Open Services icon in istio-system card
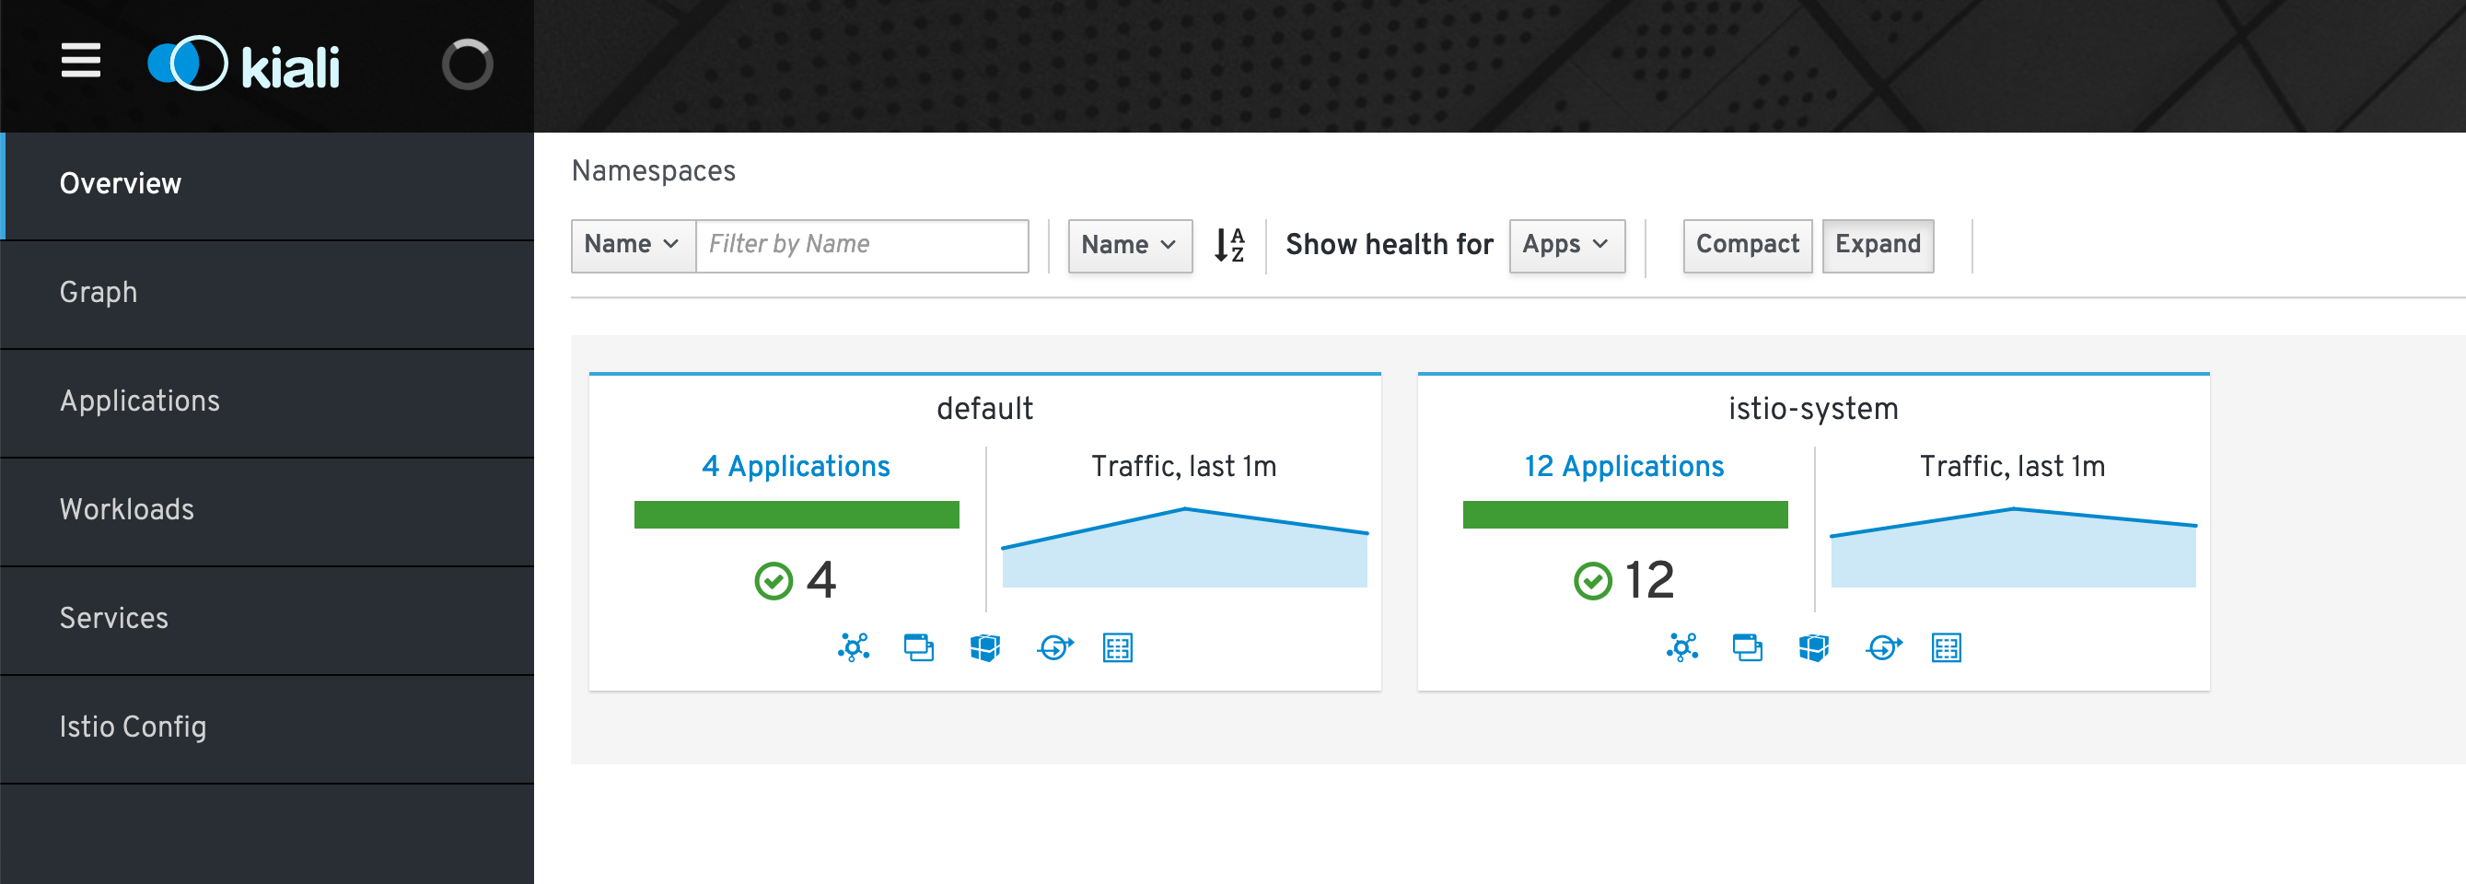The width and height of the screenshot is (2466, 884). pyautogui.click(x=1883, y=647)
